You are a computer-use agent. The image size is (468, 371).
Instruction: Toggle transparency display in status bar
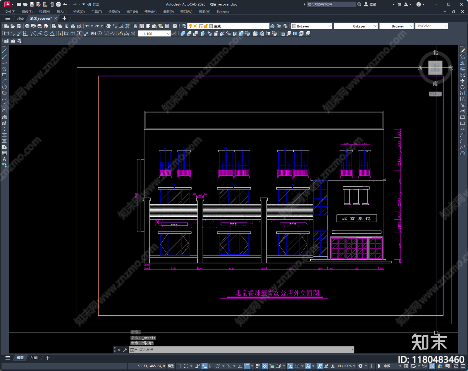265,366
